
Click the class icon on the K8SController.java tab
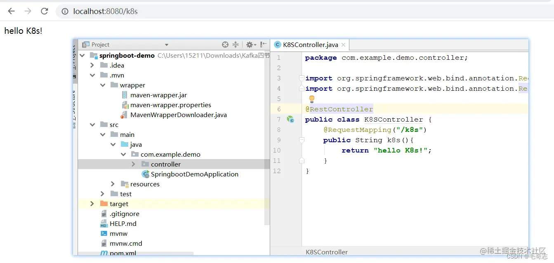(278, 45)
